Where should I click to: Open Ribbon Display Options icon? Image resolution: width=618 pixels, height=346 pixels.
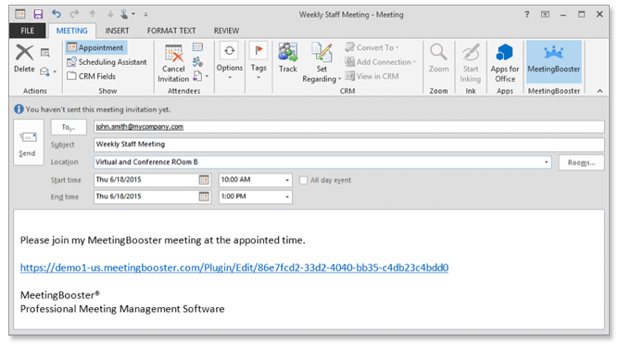[x=545, y=14]
